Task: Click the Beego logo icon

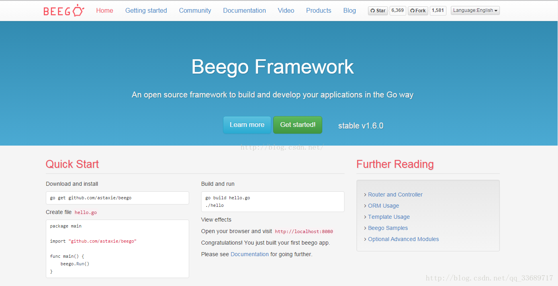Action: [x=64, y=11]
